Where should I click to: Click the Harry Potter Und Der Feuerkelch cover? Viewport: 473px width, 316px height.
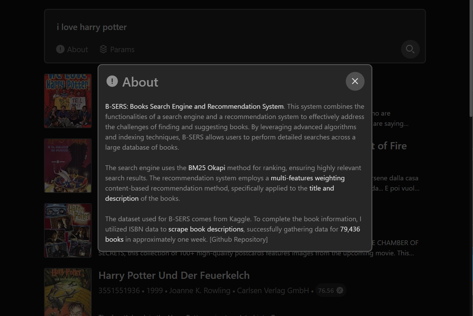tap(68, 292)
